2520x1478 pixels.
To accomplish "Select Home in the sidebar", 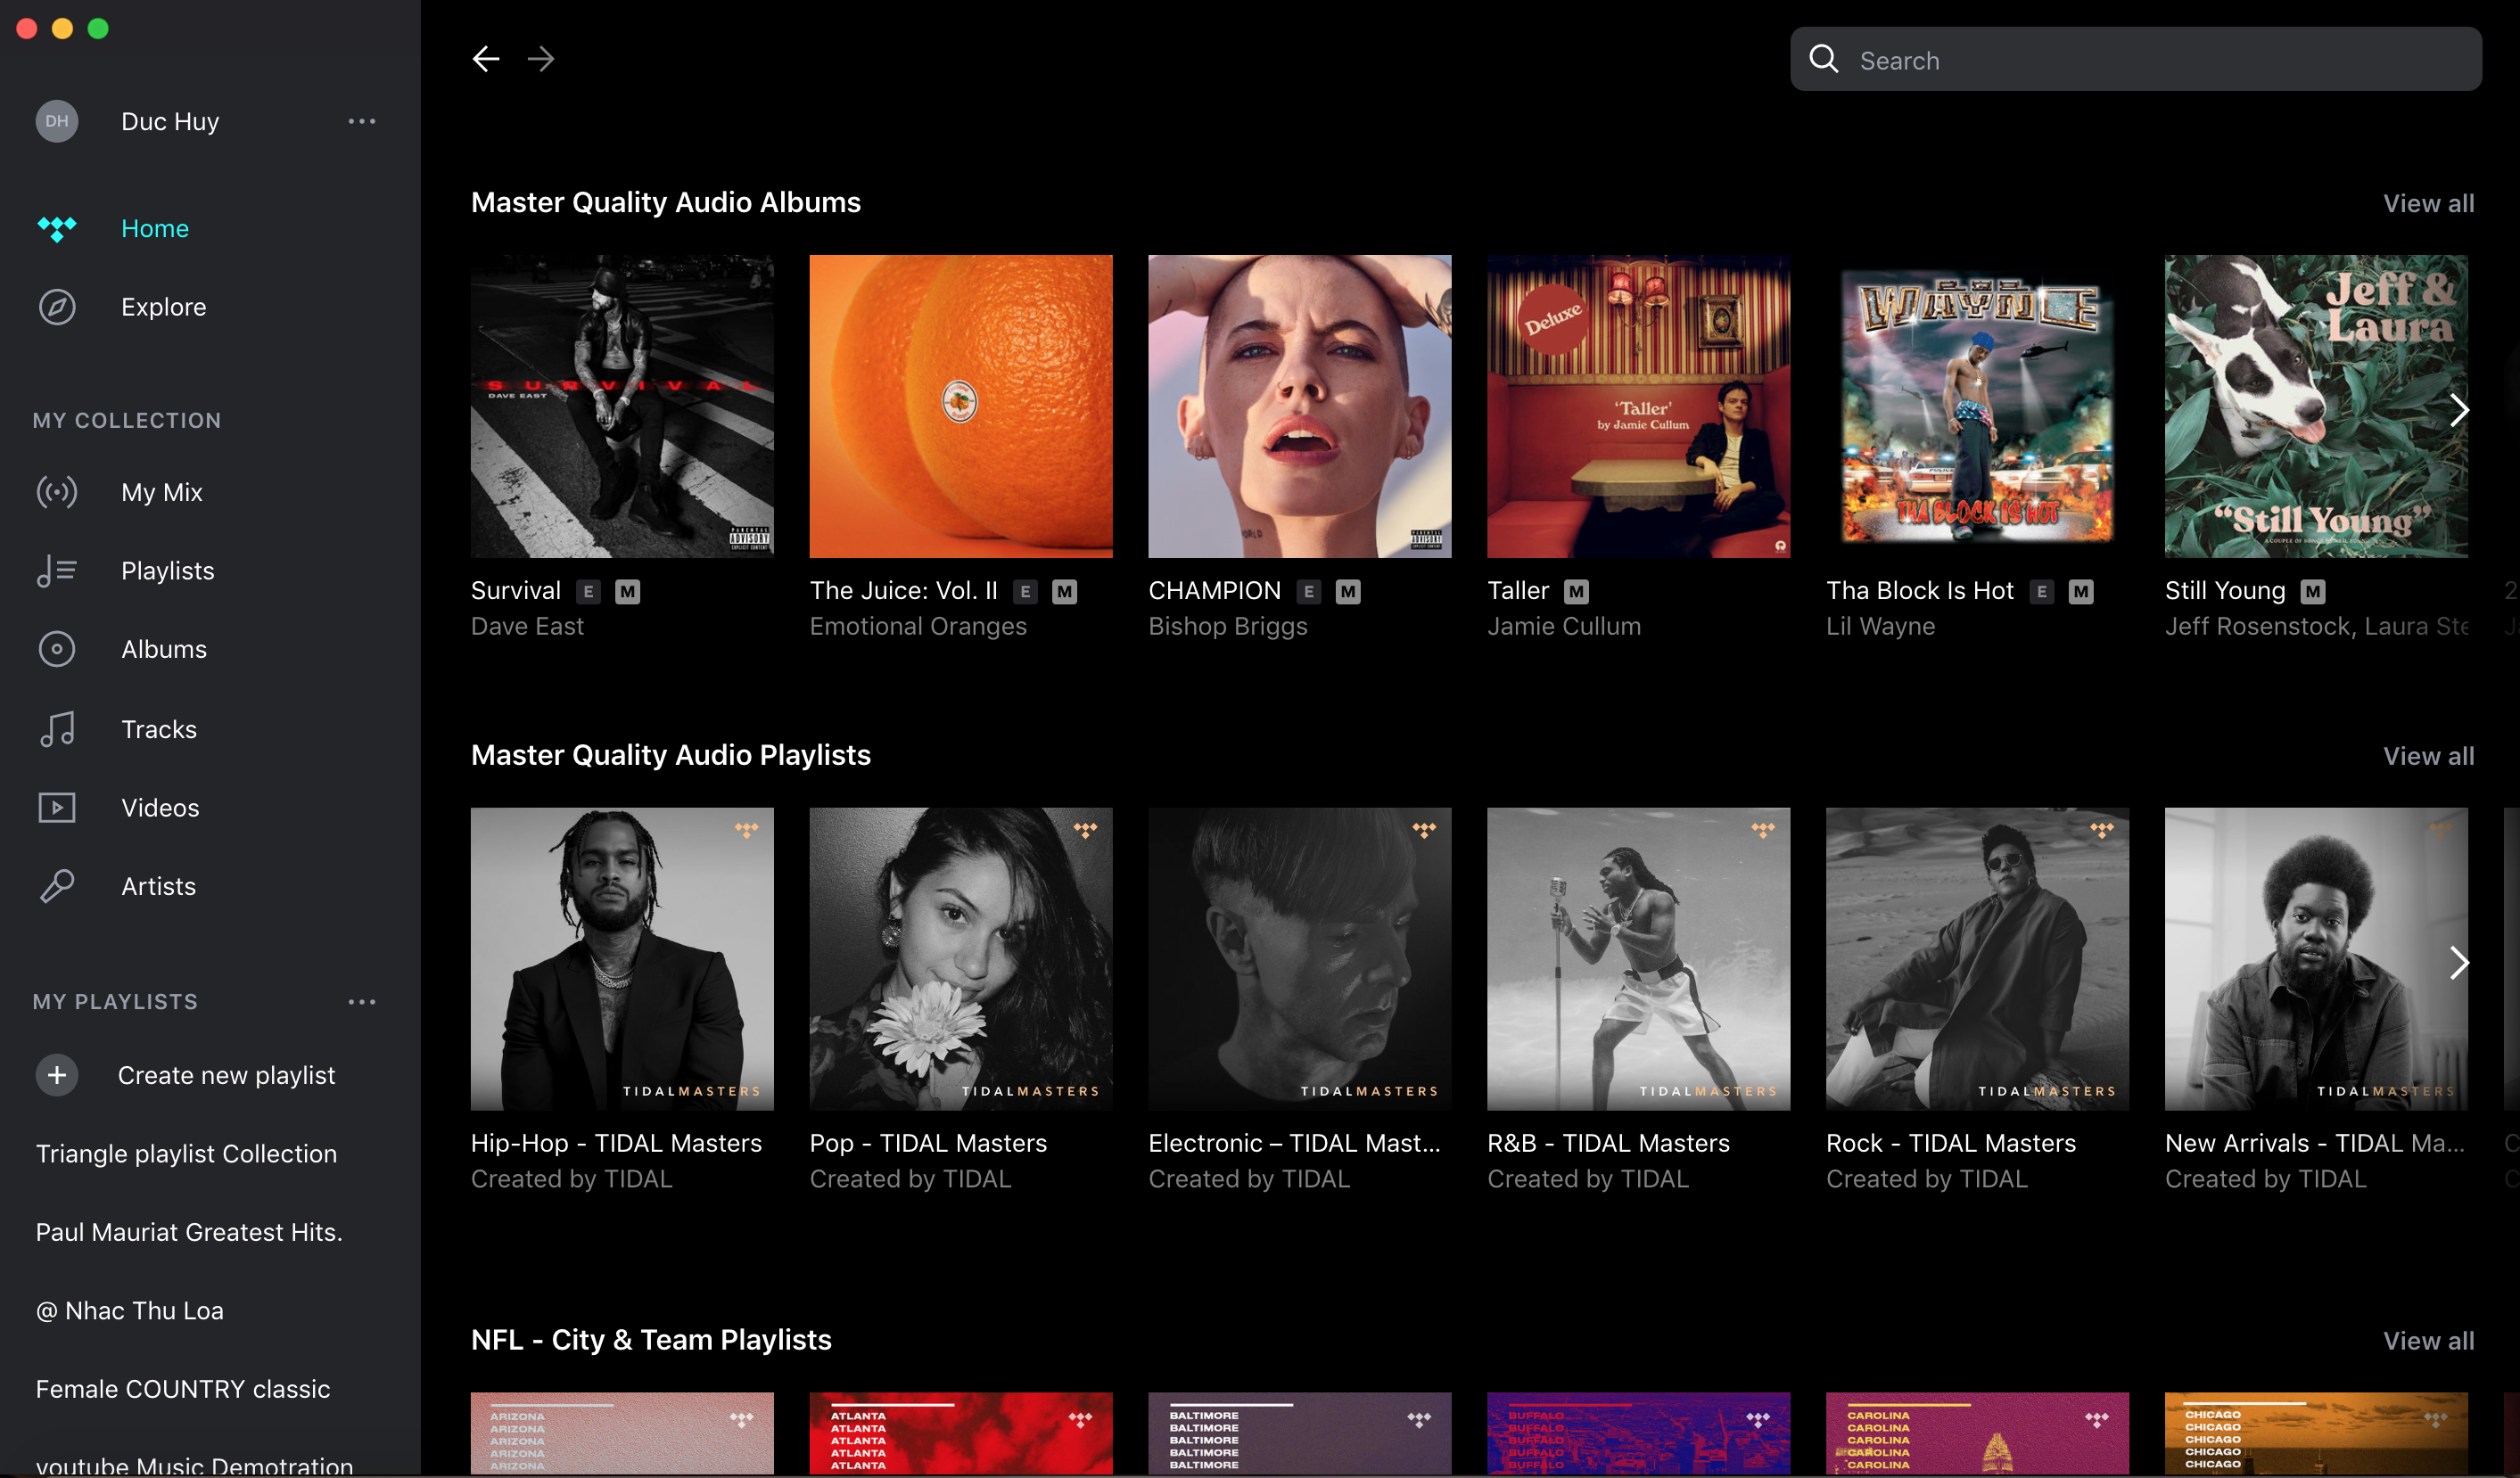I will click(x=155, y=229).
